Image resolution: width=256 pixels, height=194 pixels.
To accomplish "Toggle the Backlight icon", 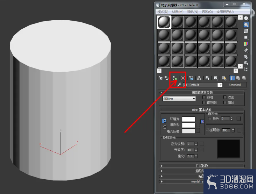I will (246, 25).
